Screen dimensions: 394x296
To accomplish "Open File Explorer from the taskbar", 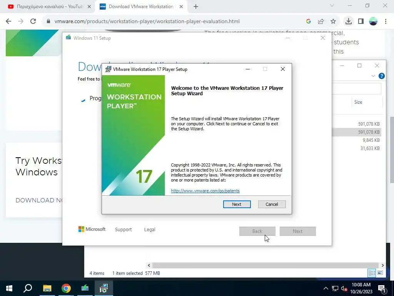I will click(47, 288).
